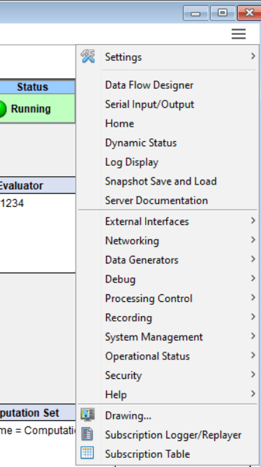Expand the Operational Status submenu arrow
This screenshot has width=261, height=467.
point(253,355)
